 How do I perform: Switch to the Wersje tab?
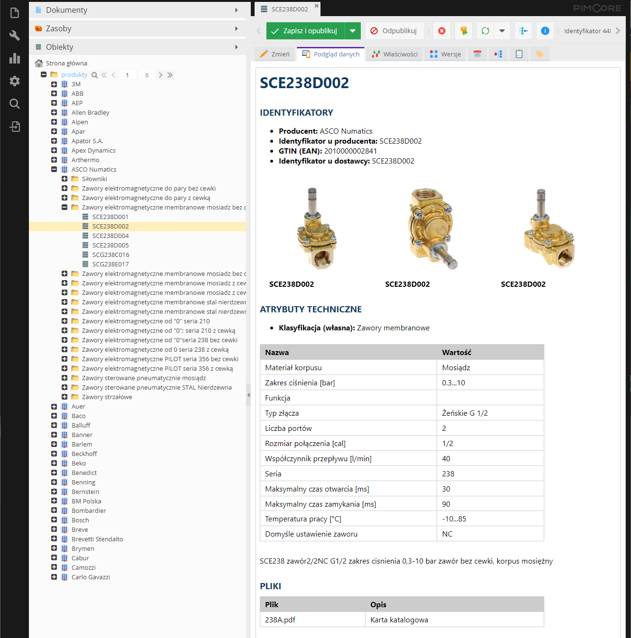pos(445,54)
